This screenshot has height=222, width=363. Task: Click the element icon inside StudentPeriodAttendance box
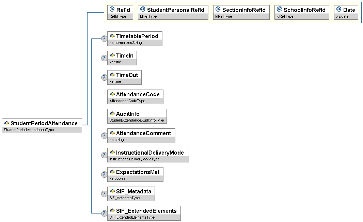click(x=7, y=123)
